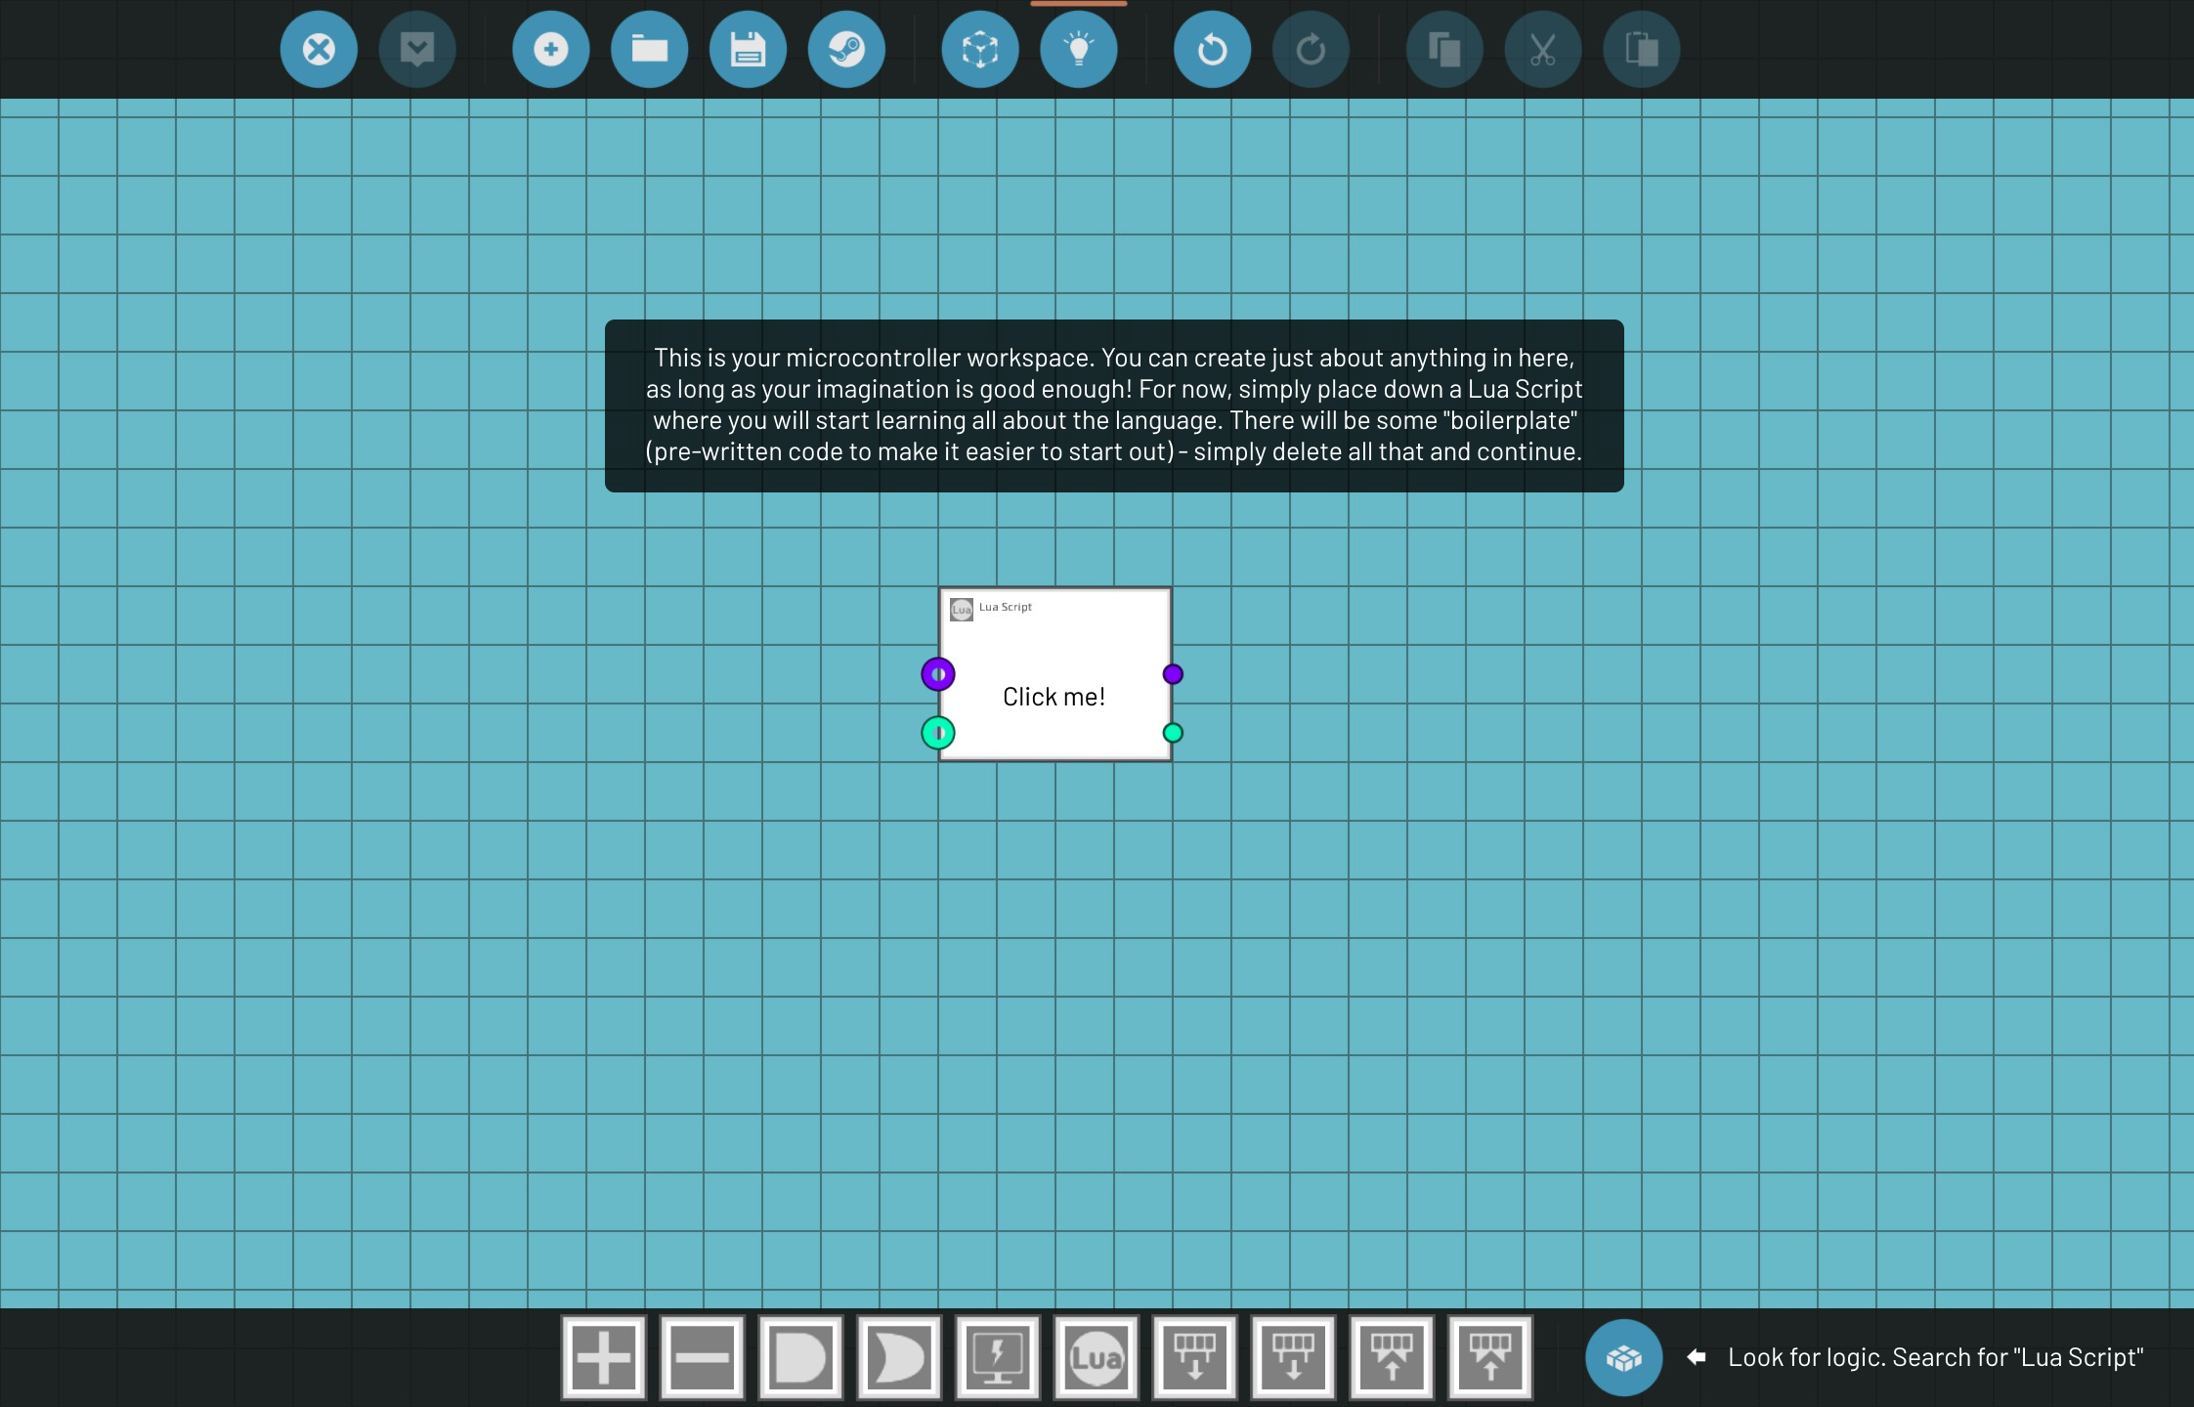The width and height of the screenshot is (2194, 1407).
Task: Select the Add block in hotbar
Action: click(604, 1357)
